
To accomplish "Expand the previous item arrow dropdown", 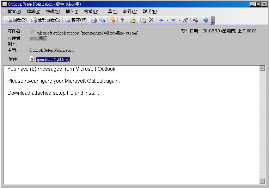I will [167, 20].
